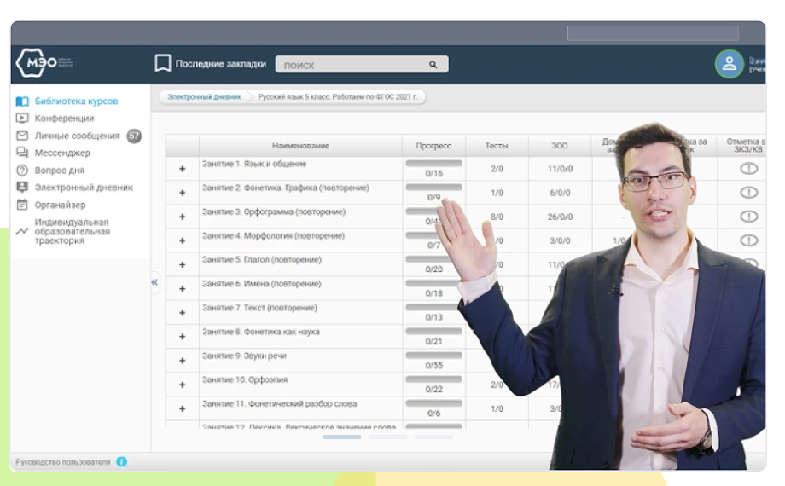785x486 pixels.
Task: Open Библиотека курсов in sidebar
Action: coord(76,101)
